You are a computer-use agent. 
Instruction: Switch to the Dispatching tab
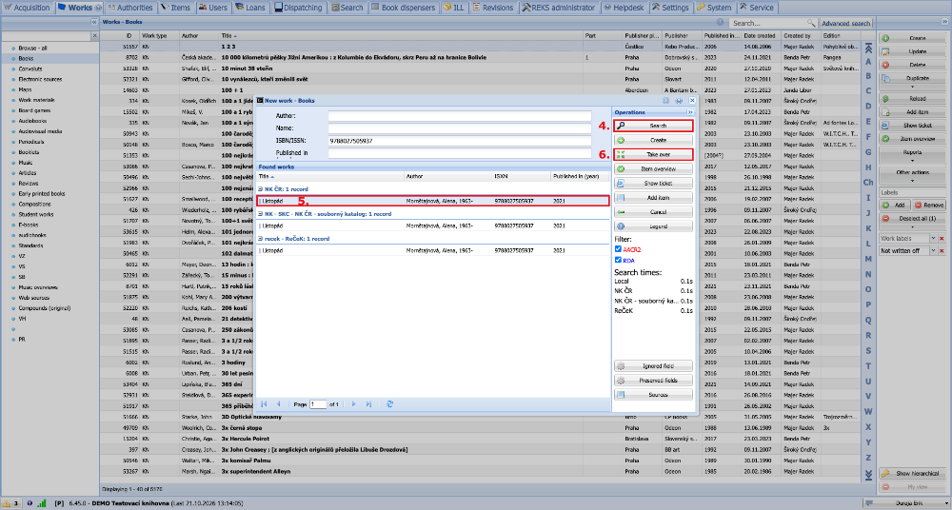pyautogui.click(x=299, y=8)
